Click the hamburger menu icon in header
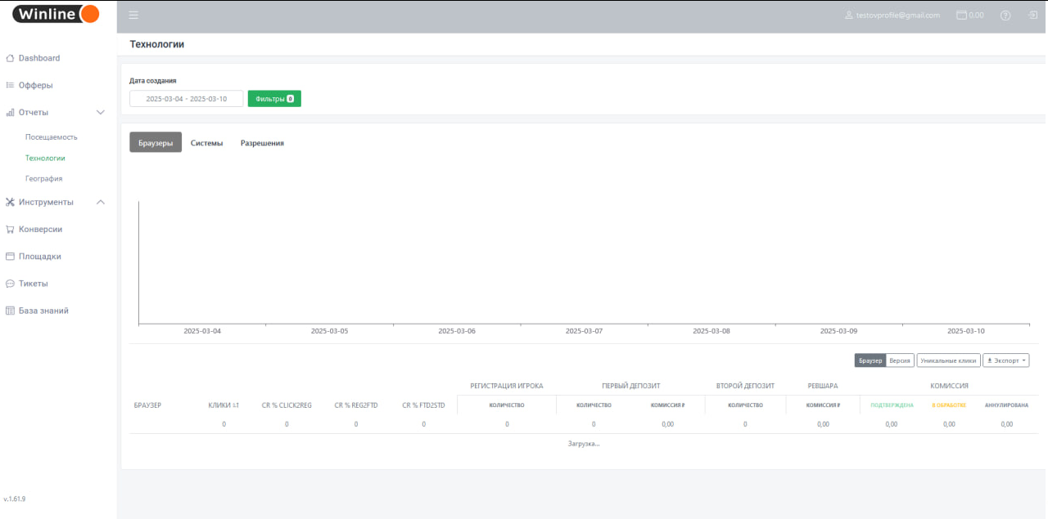Viewport: 1048px width, 519px height. click(133, 15)
